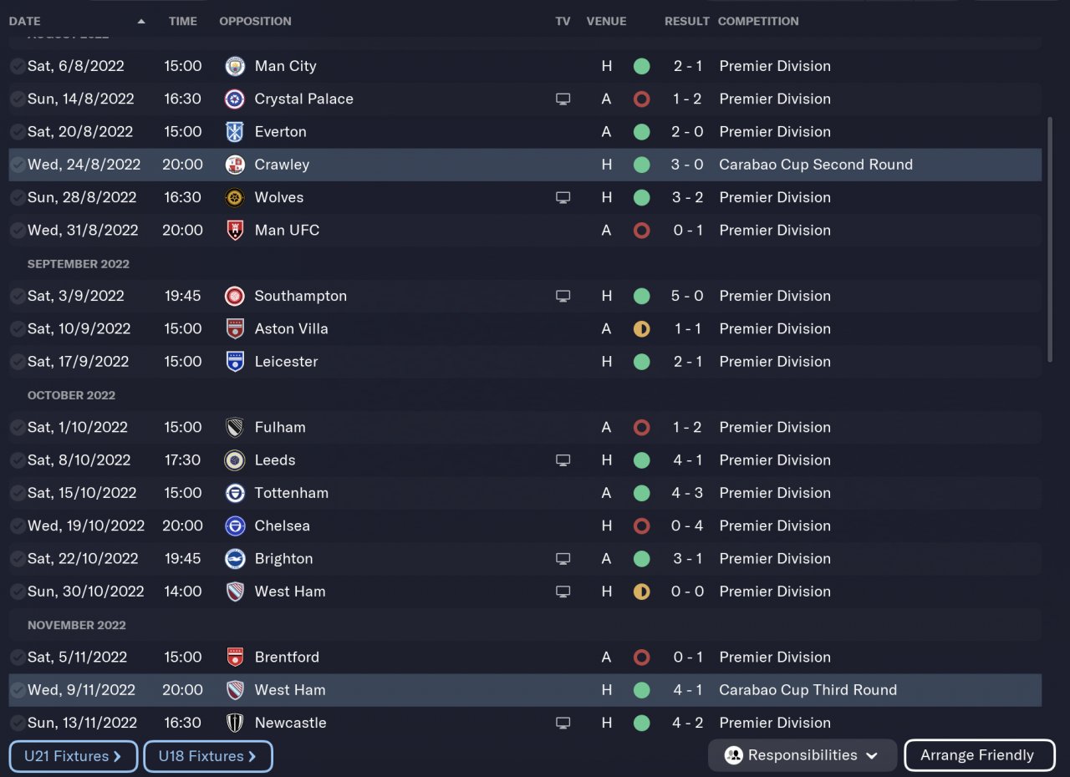Toggle the checkmark for Man City fixture

click(18, 66)
